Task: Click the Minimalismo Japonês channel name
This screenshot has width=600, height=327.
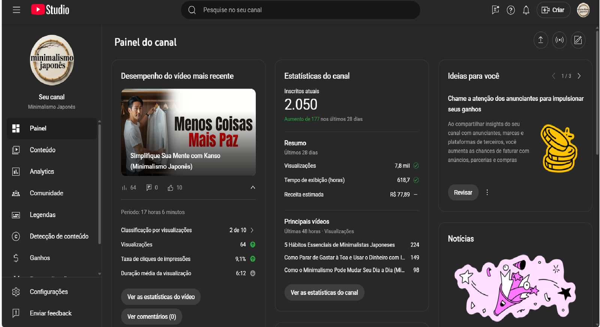Action: pos(52,107)
